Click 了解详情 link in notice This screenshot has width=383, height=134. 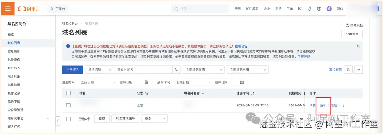click(x=304, y=56)
